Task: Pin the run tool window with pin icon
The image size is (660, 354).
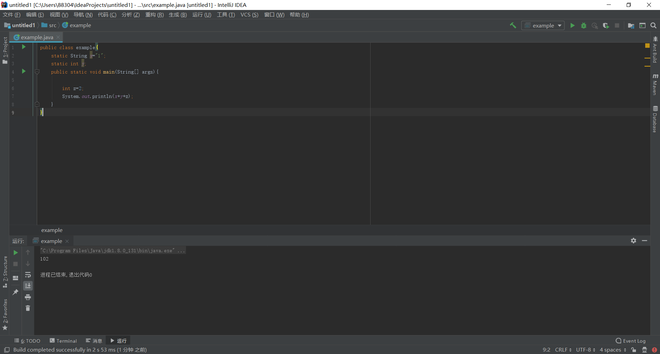Action: pyautogui.click(x=15, y=292)
